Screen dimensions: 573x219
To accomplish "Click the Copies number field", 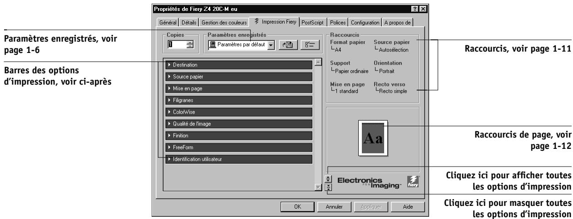I will point(177,45).
